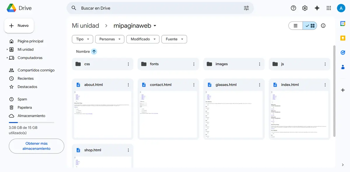Open the Settings gear icon

coord(305,8)
